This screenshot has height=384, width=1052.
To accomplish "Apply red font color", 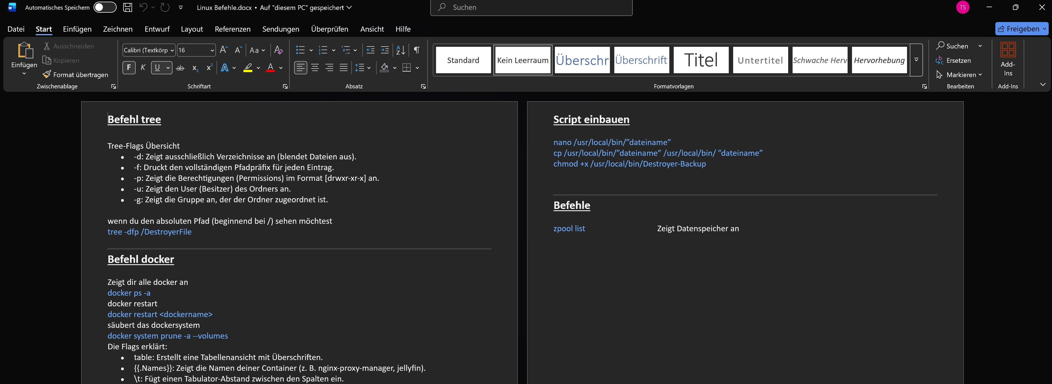I will pos(270,68).
